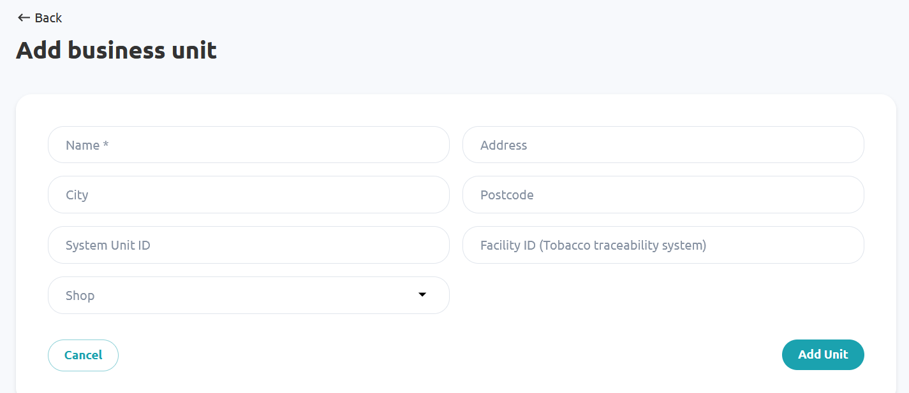Click "Tobacco traceability system" placeholder text

click(623, 245)
